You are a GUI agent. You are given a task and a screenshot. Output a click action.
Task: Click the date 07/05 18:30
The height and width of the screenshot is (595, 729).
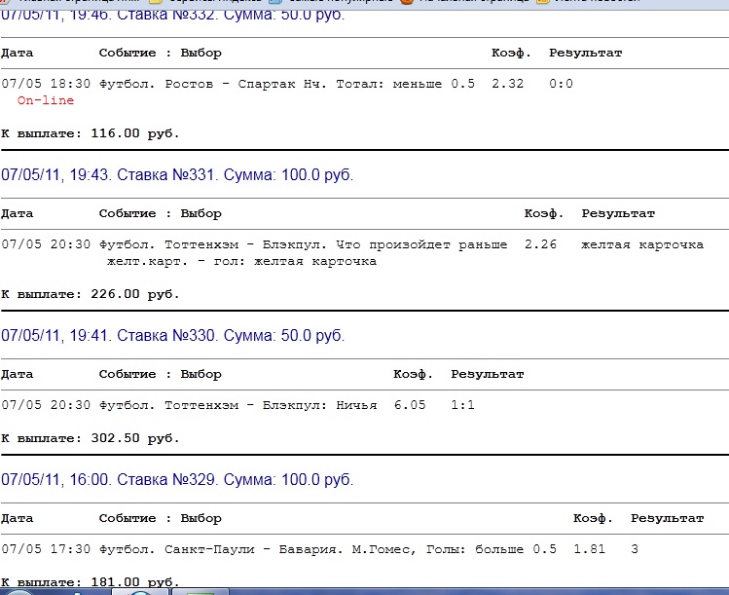click(x=46, y=84)
